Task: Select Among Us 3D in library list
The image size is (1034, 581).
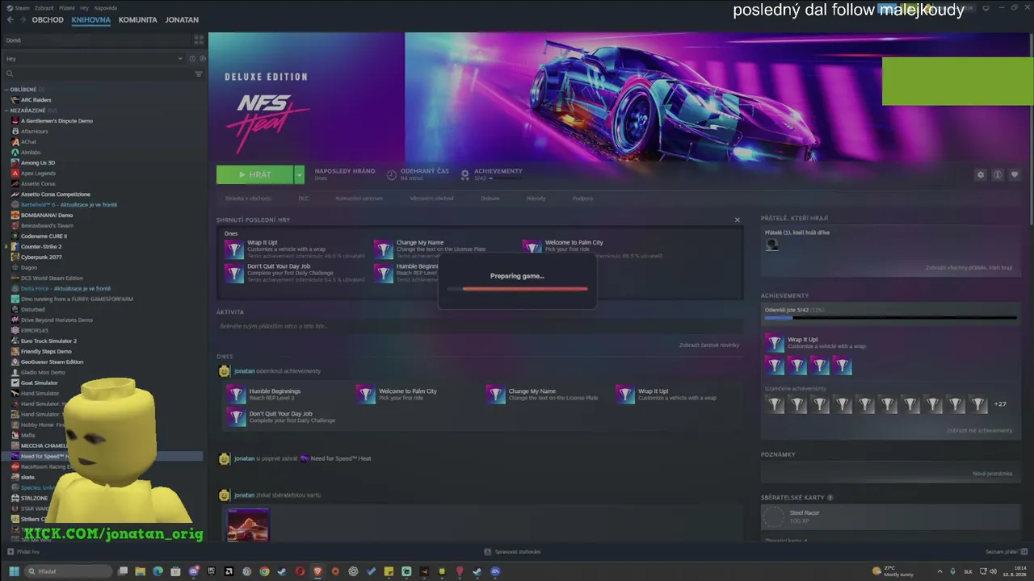Action: [38, 163]
